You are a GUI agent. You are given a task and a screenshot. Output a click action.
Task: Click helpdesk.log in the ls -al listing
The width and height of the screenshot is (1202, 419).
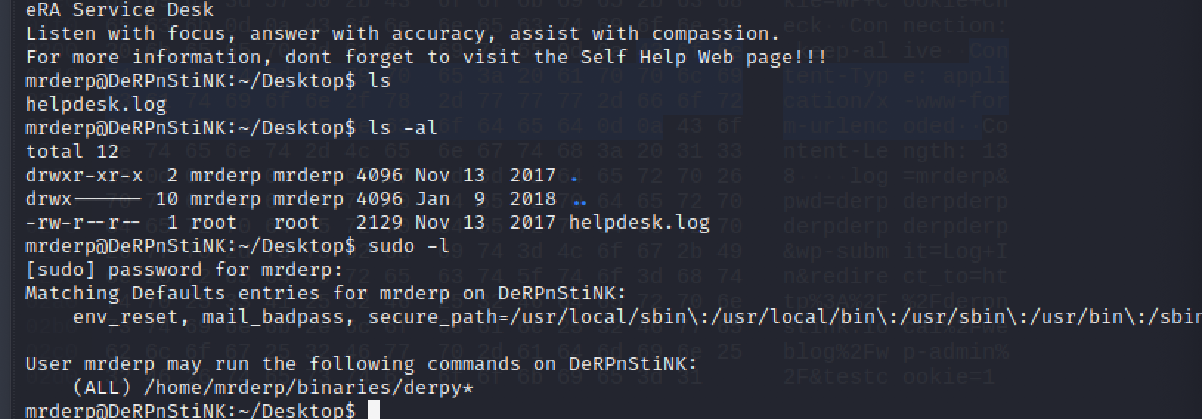(639, 222)
